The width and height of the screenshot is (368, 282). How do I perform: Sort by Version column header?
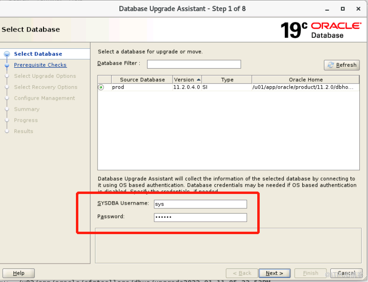pos(187,80)
